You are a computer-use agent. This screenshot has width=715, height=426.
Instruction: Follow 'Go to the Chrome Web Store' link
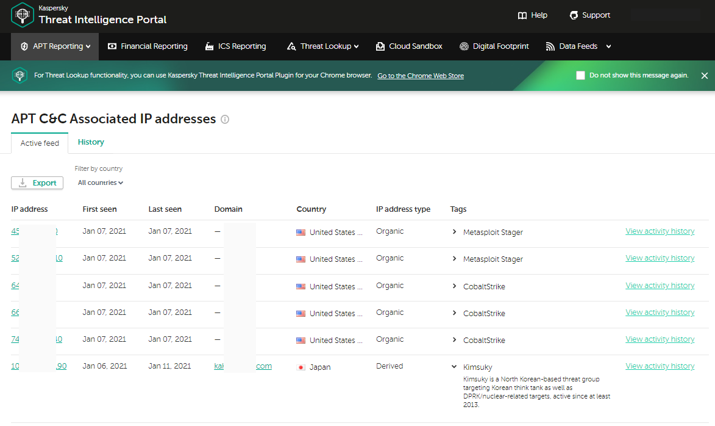click(x=421, y=76)
